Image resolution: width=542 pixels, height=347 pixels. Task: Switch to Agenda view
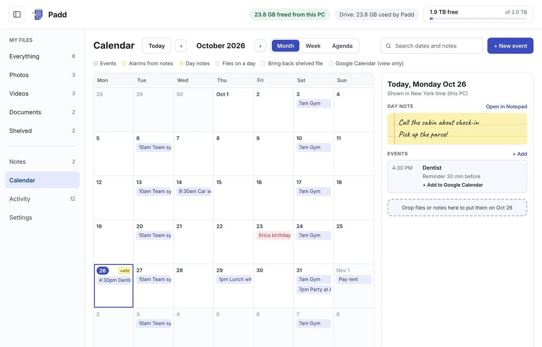click(342, 46)
